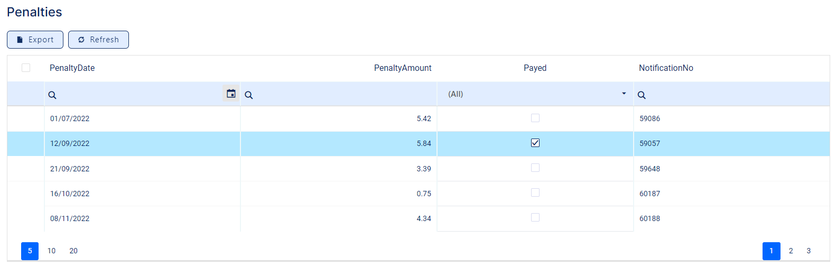Viewport: 836px width, 266px height.
Task: Click the NotificationNo filter input field
Action: pyautogui.click(x=735, y=95)
